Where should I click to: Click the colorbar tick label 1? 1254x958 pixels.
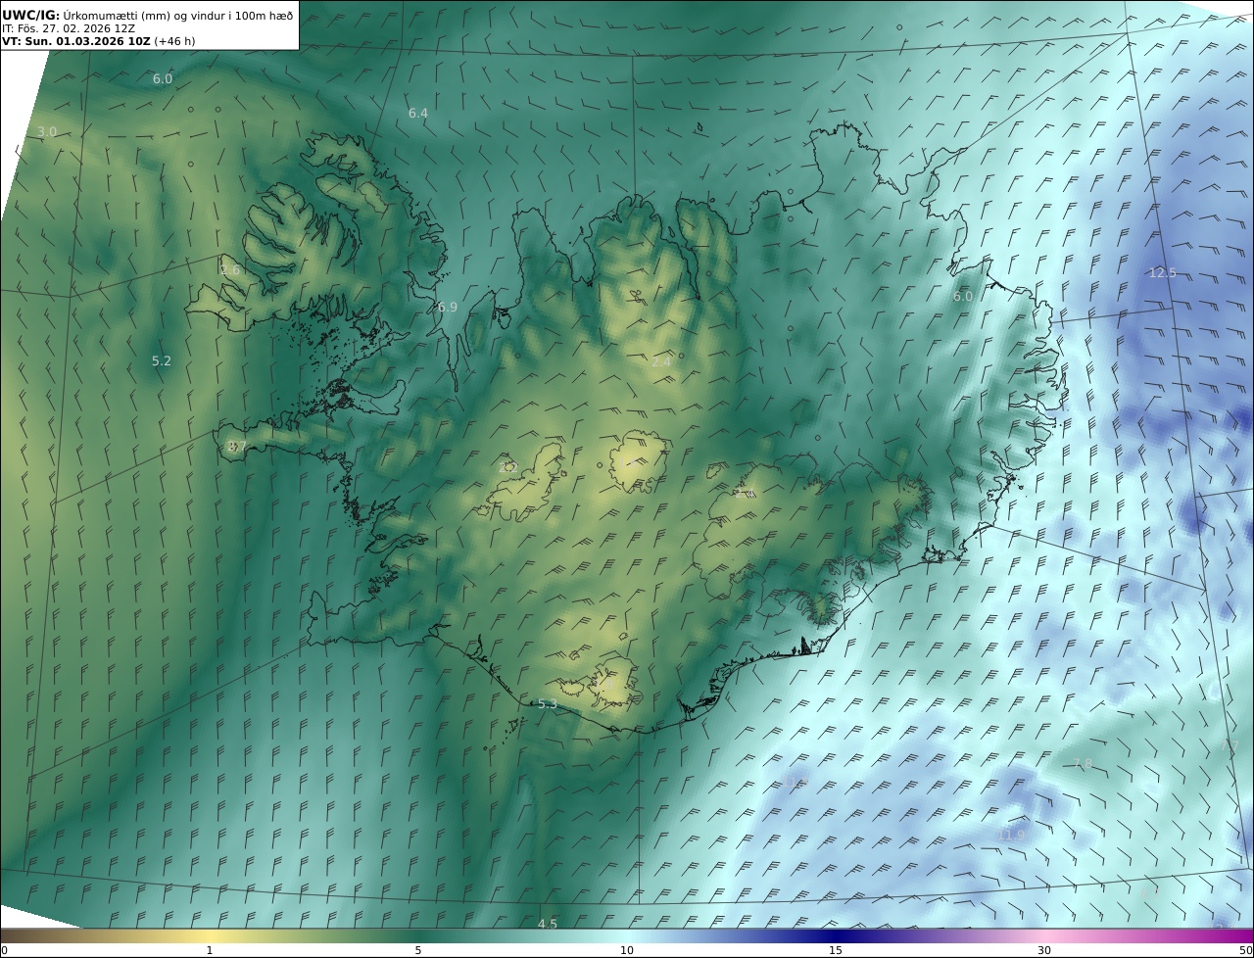209,950
